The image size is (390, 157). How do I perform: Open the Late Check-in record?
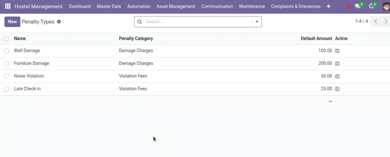pos(27,88)
